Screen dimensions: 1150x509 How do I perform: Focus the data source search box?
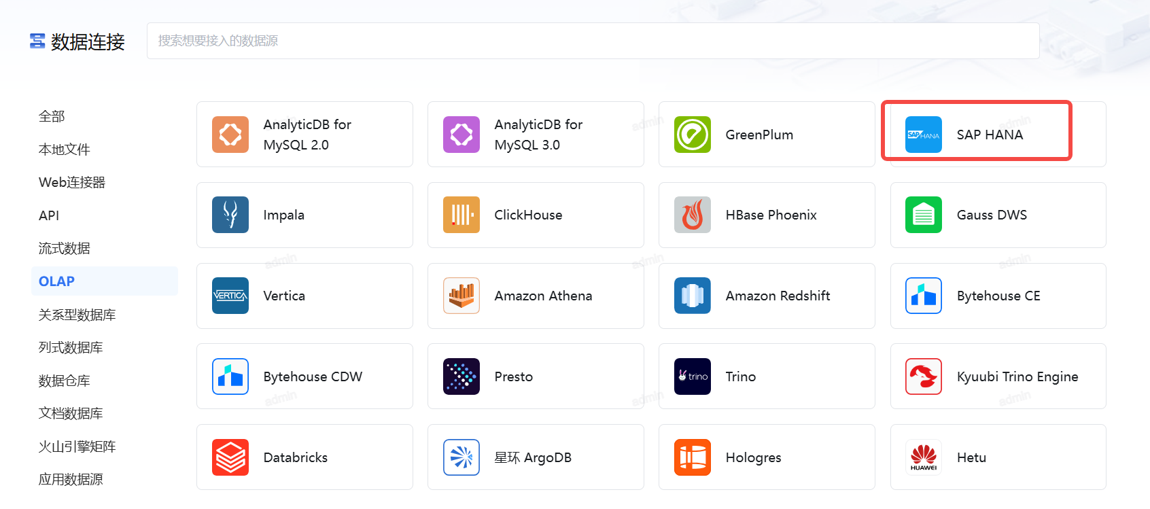click(593, 41)
